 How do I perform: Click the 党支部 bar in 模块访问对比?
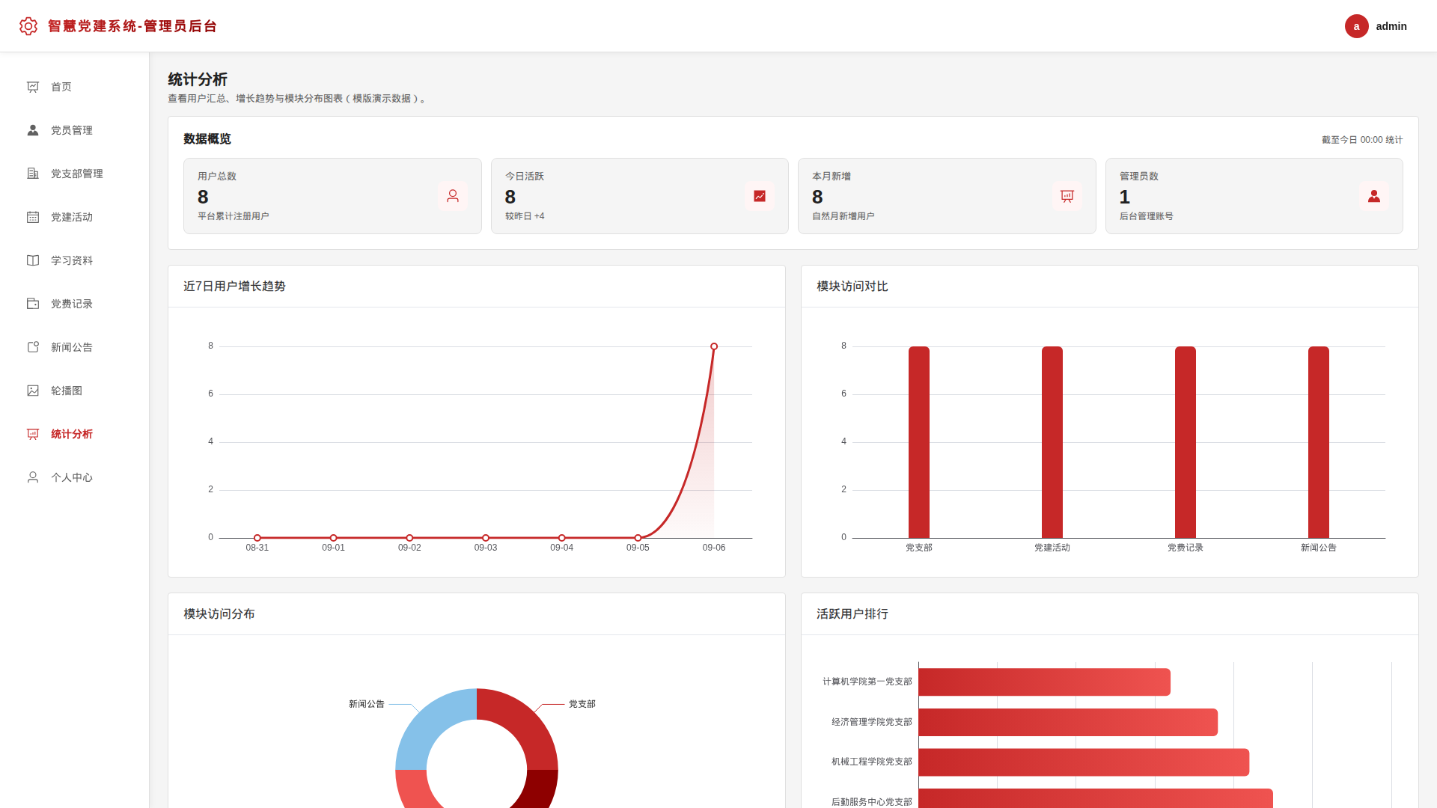click(x=919, y=442)
